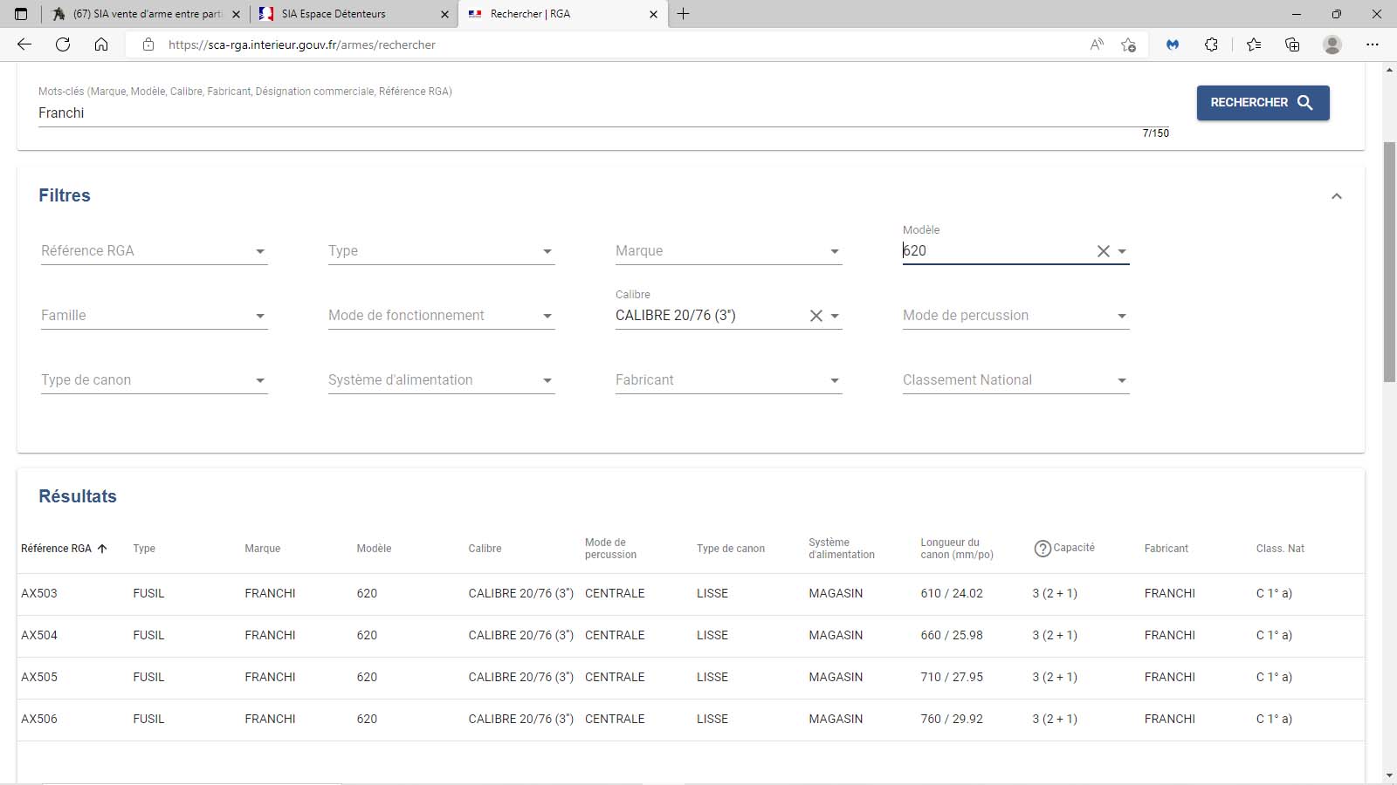Click scrollbar down arrow
Viewport: 1397px width, 785px height.
click(1389, 775)
